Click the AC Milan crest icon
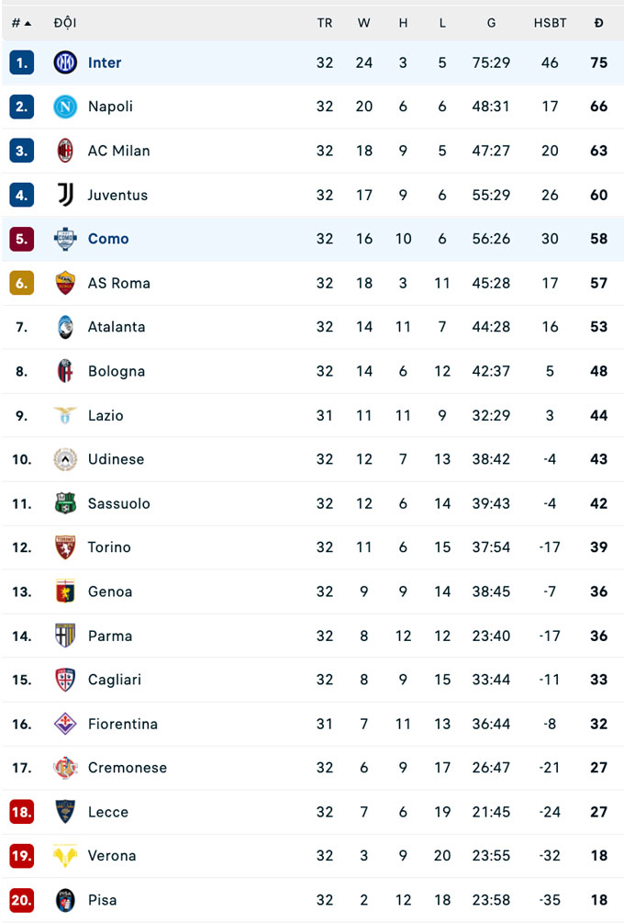 pyautogui.click(x=65, y=151)
